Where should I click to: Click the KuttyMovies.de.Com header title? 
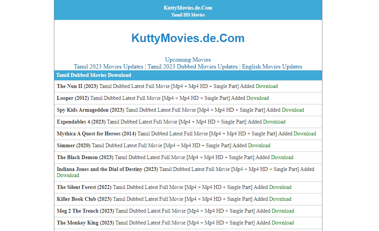(188, 8)
